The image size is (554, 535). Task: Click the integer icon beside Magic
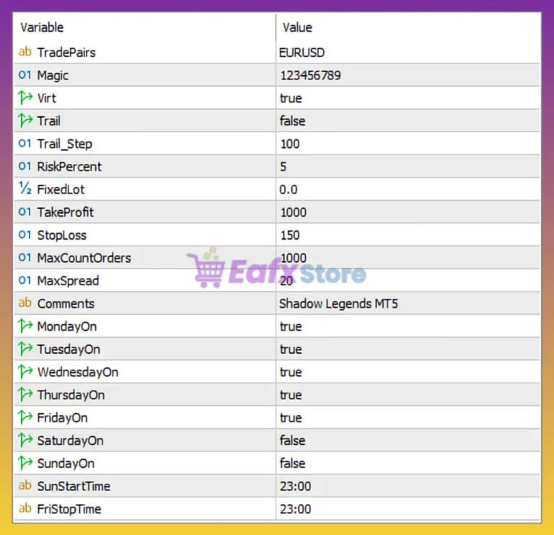pyautogui.click(x=25, y=74)
